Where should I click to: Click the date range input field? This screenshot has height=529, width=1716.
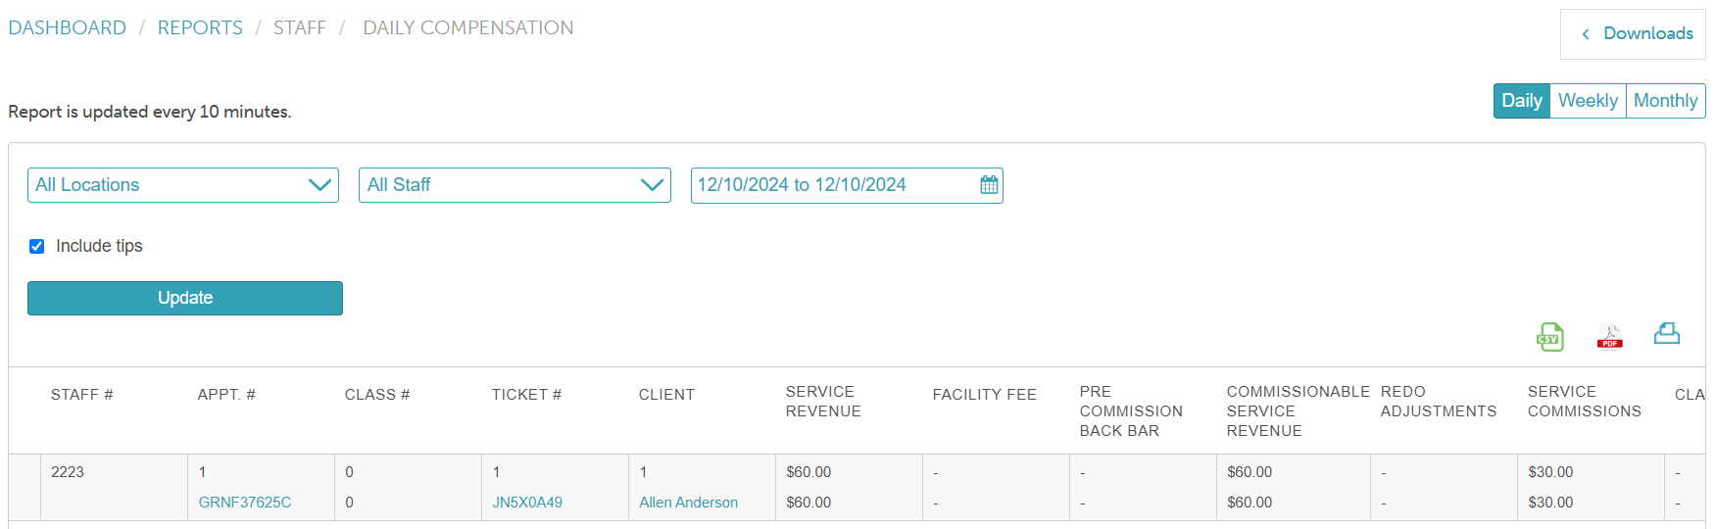tap(847, 185)
